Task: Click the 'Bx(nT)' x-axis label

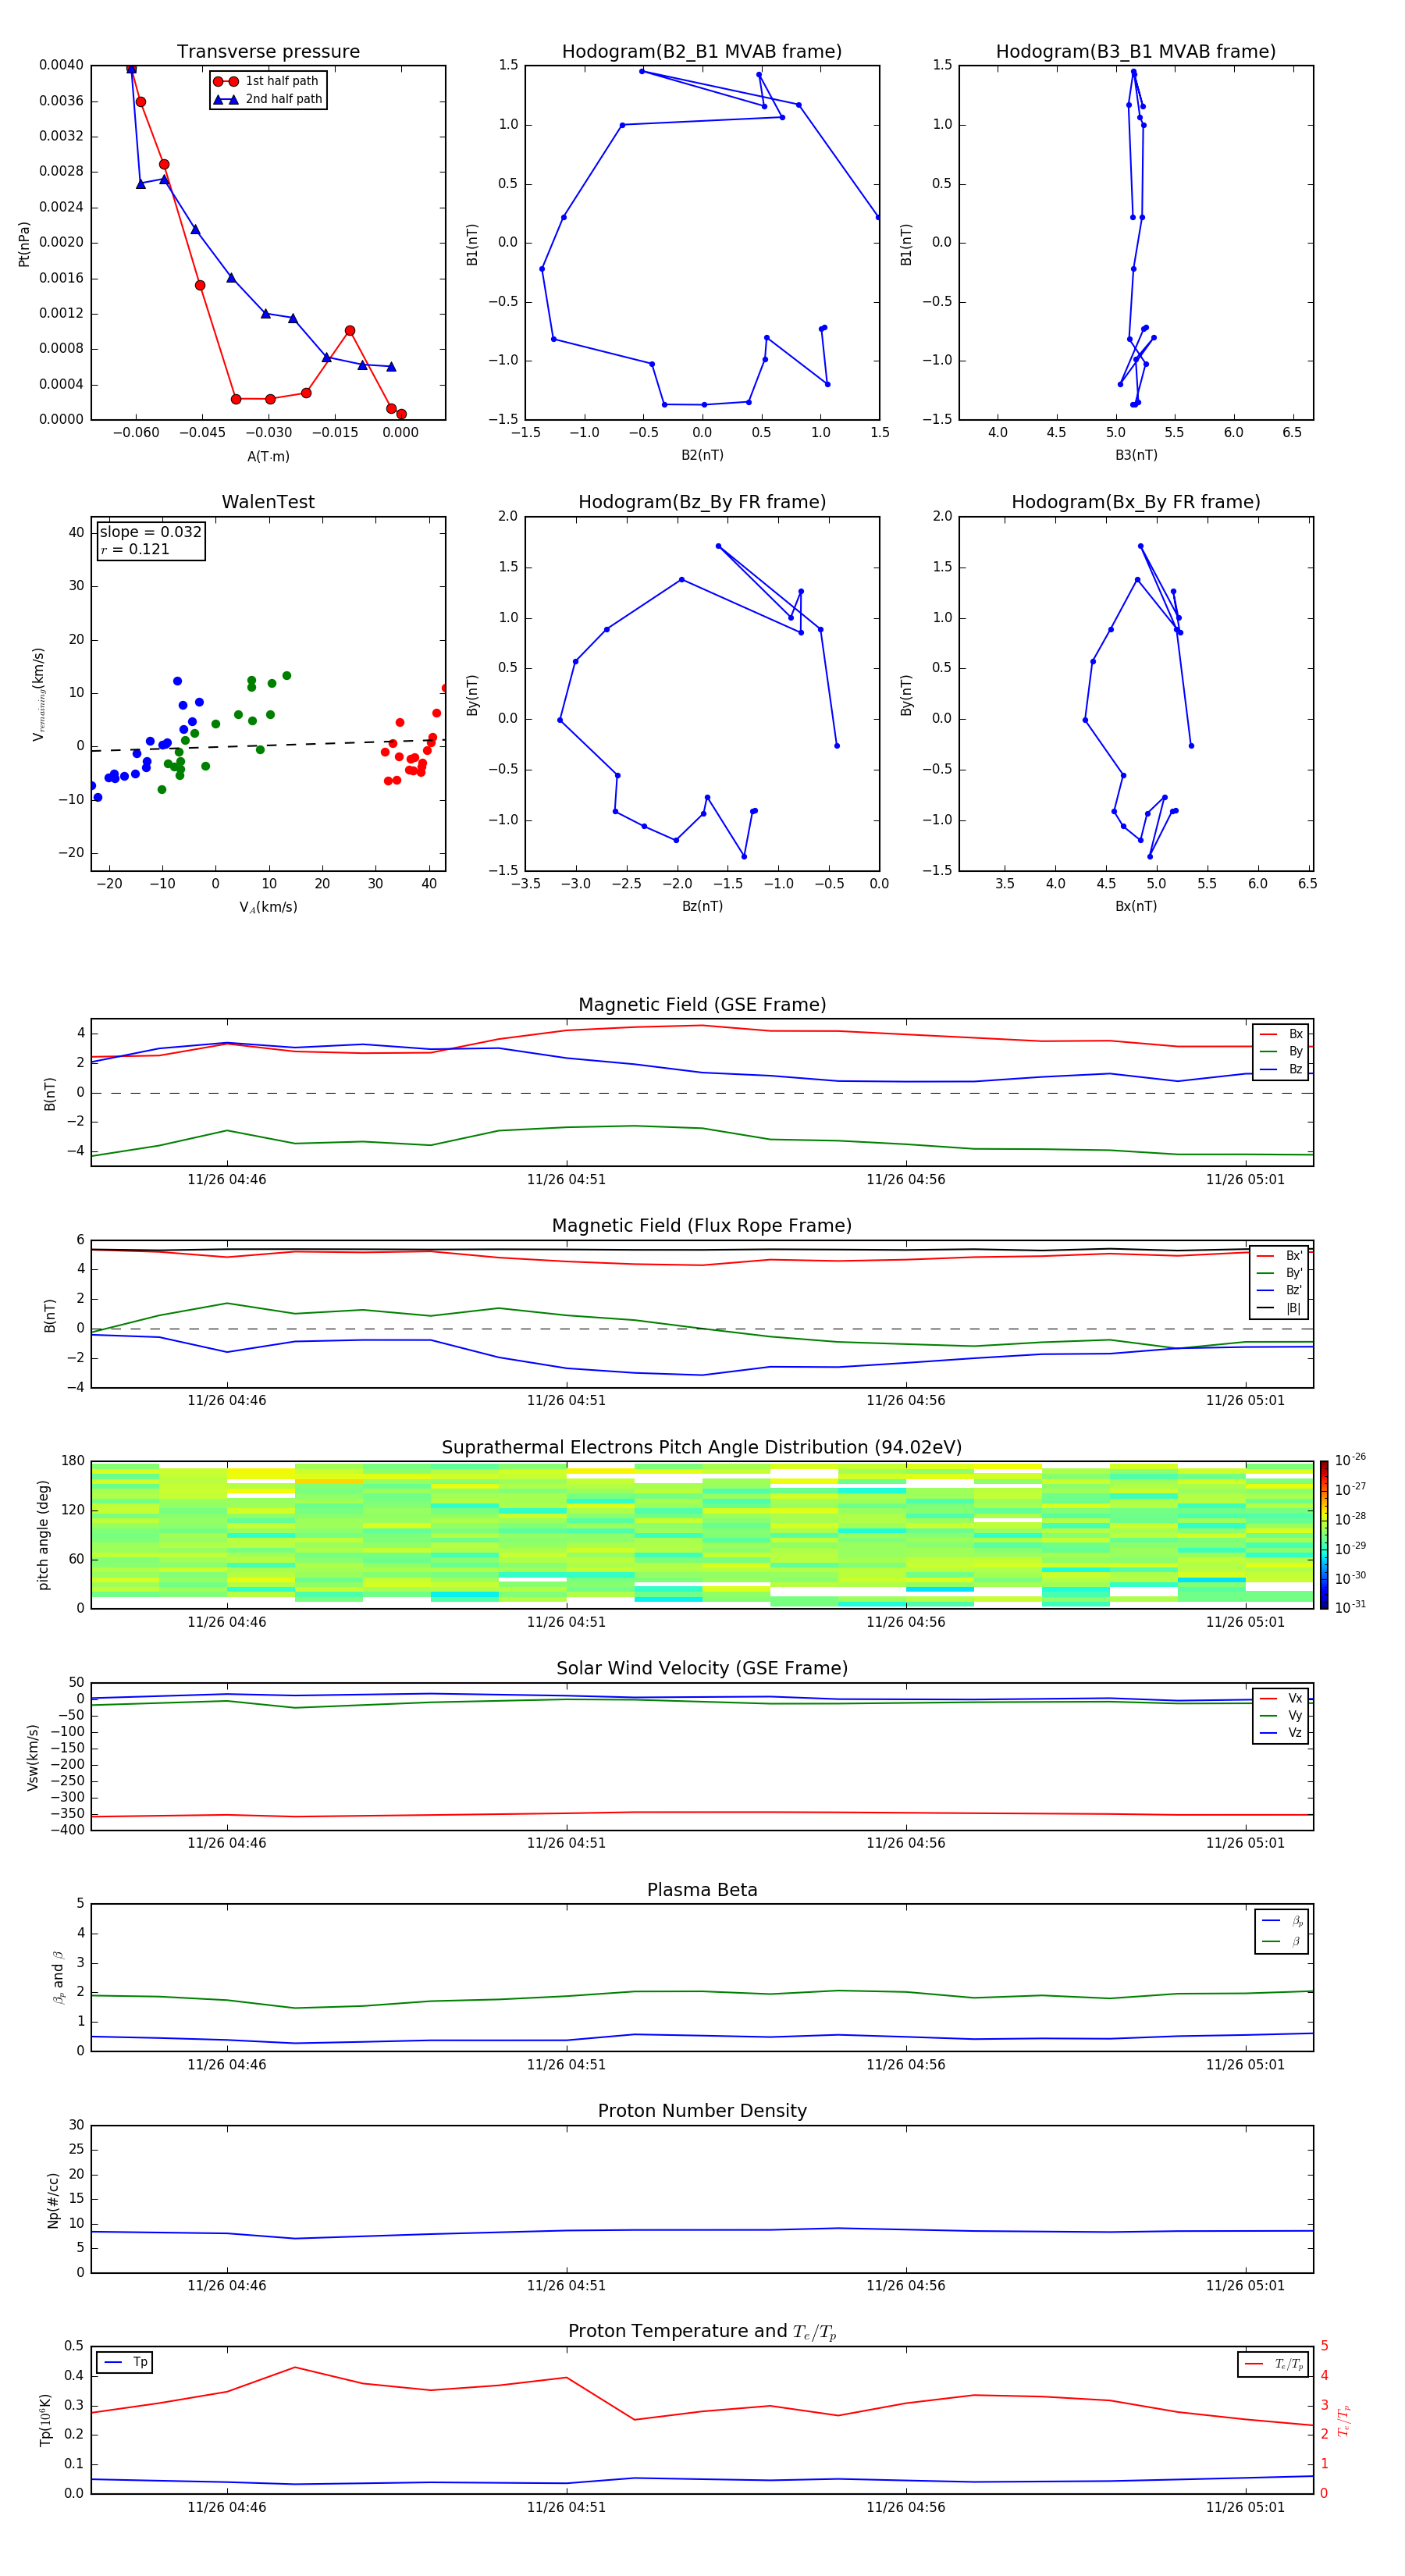Action: pyautogui.click(x=1136, y=906)
